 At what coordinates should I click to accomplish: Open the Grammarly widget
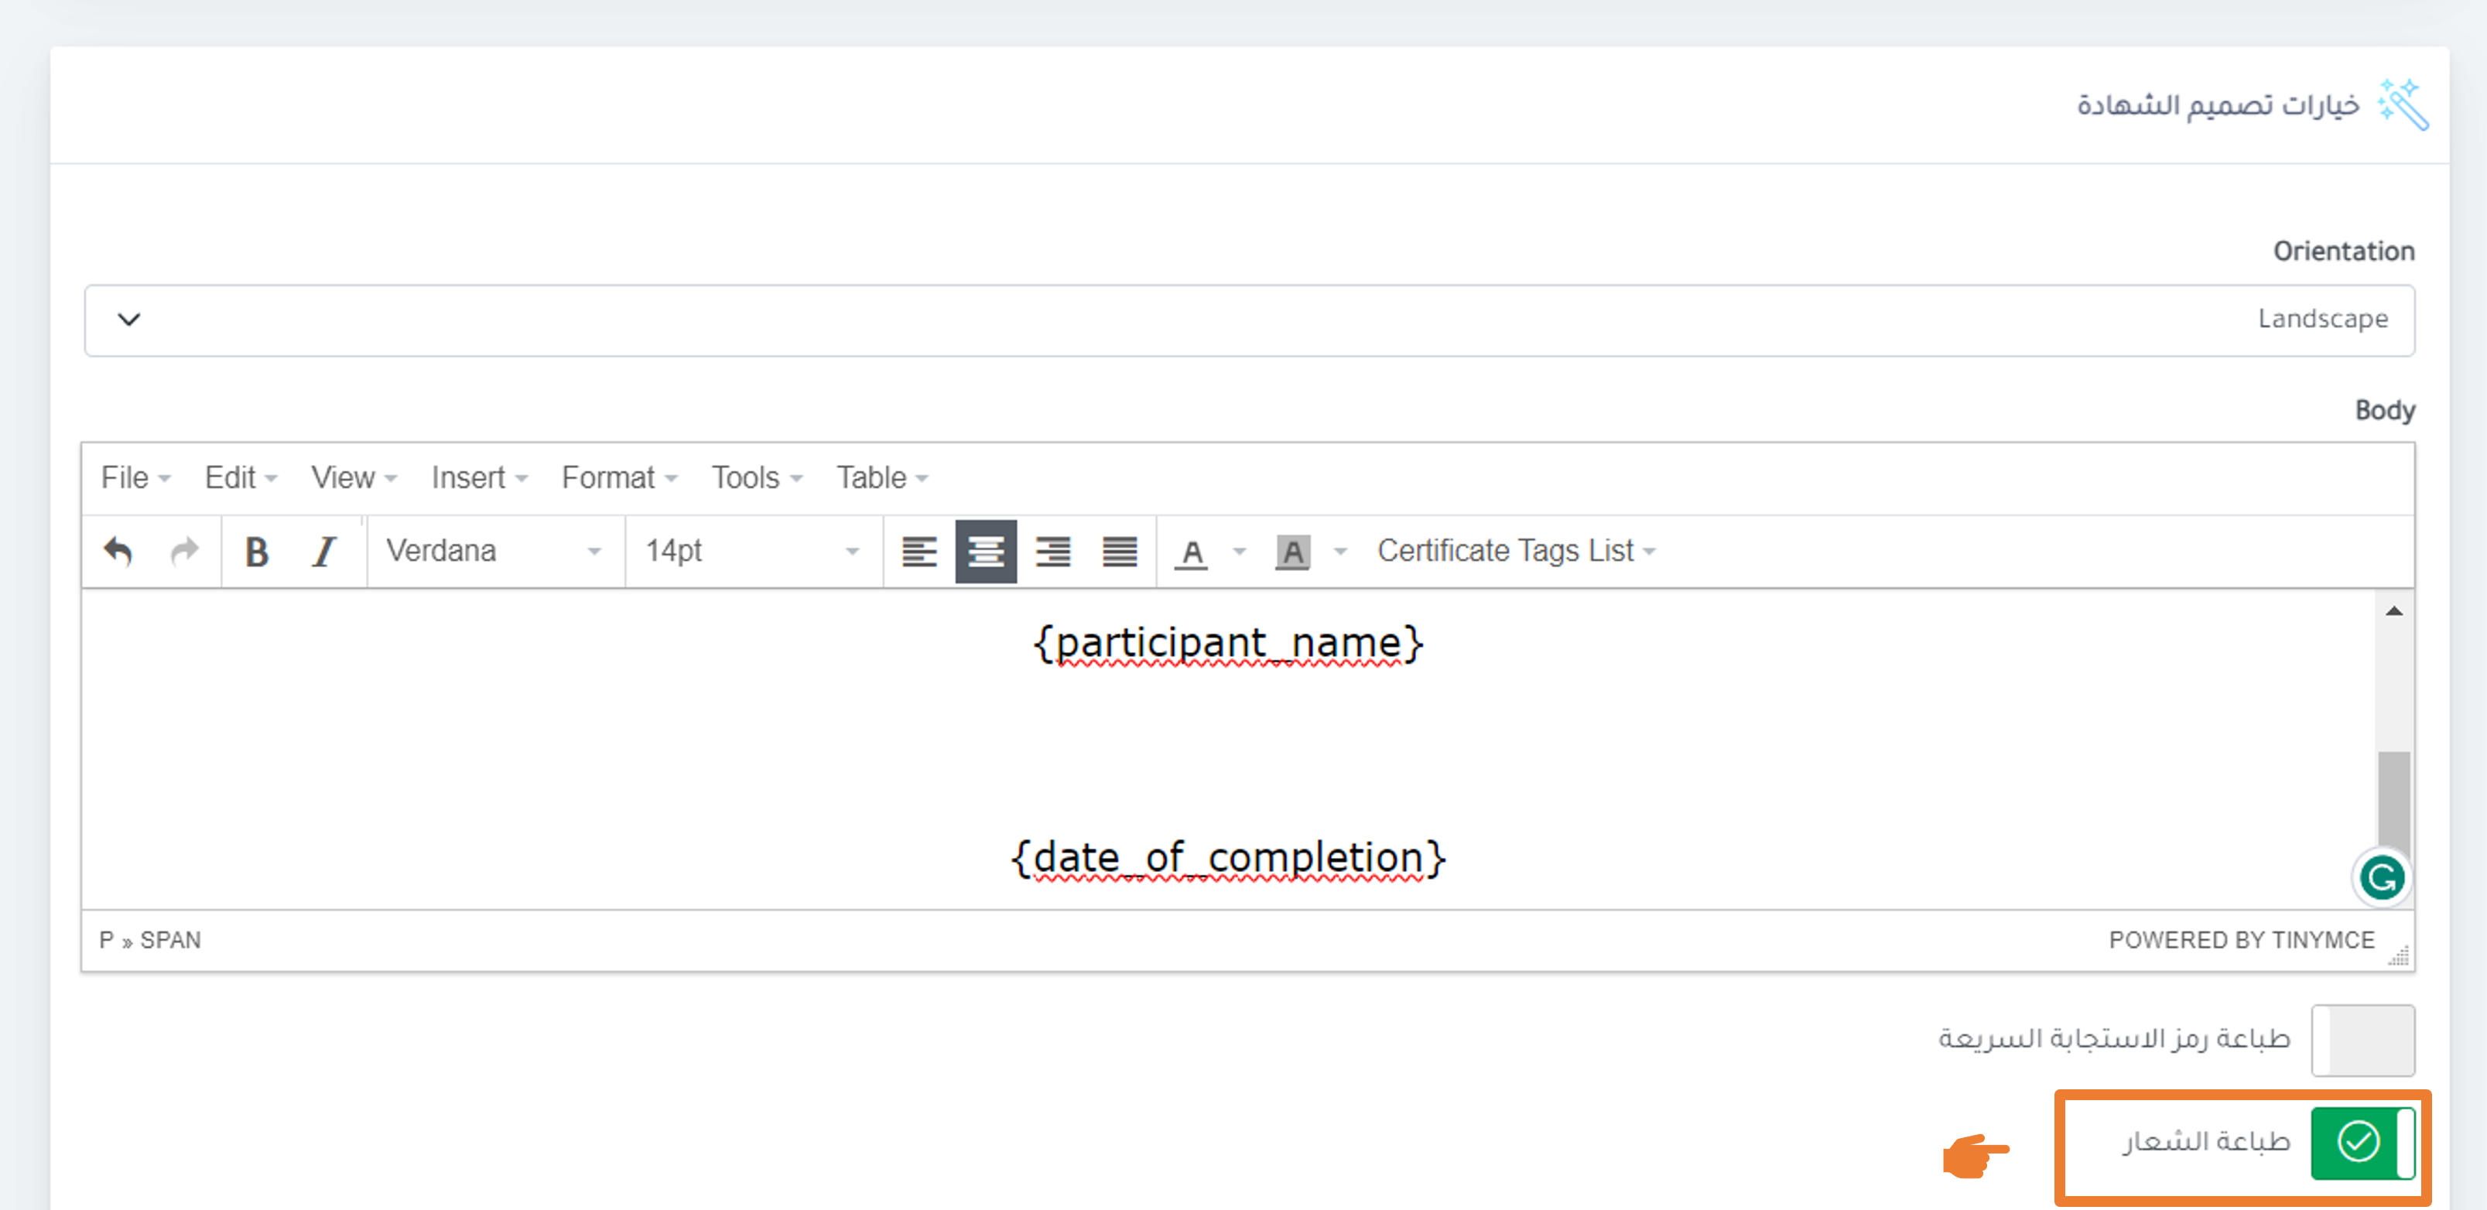(2381, 877)
